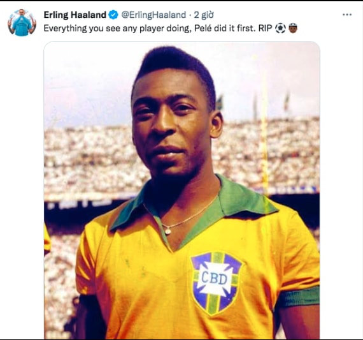Open the three-dot more options menu
Viewport: 363px width, 340px height.
(x=347, y=15)
